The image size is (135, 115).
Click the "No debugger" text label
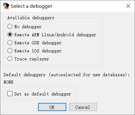[x=28, y=27]
